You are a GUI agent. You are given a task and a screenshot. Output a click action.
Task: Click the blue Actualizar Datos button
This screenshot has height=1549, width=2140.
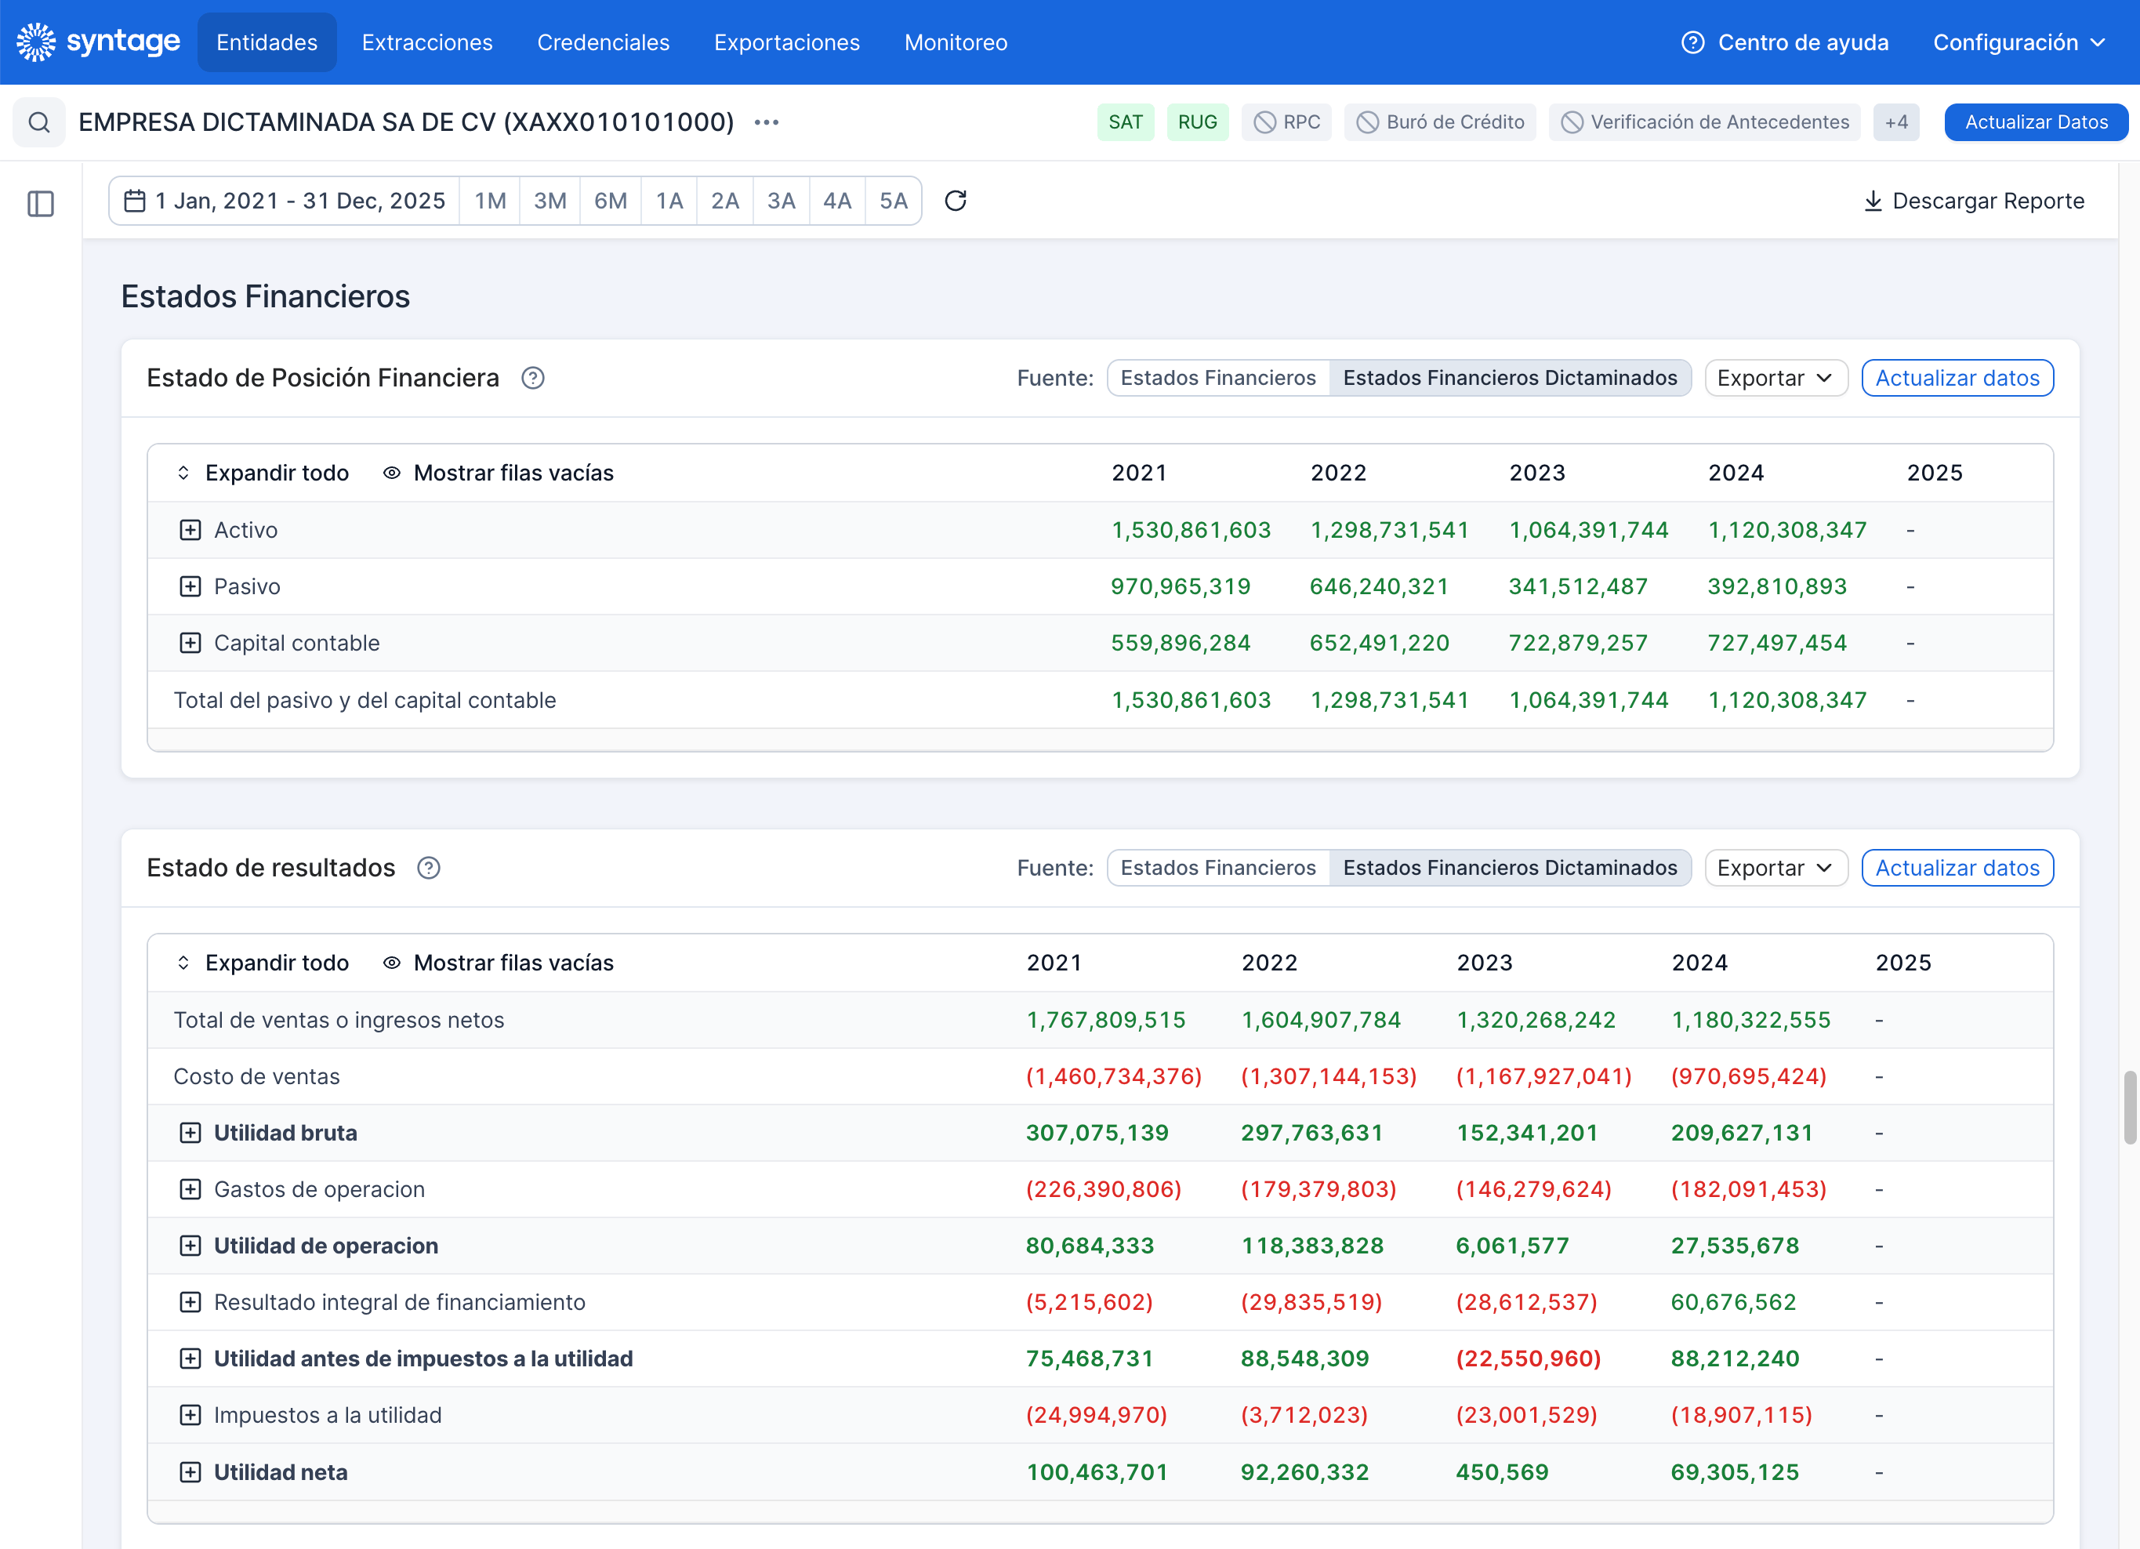pyautogui.click(x=2035, y=122)
